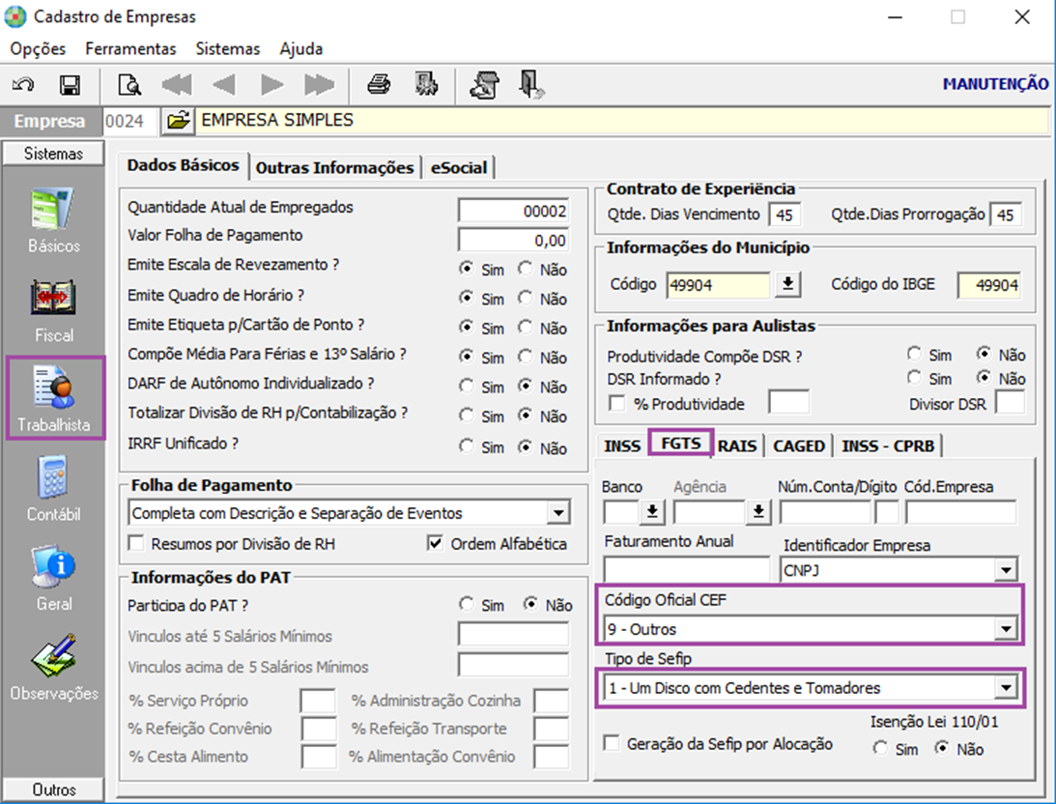Click the Outros sidebar button
This screenshot has width=1056, height=804.
tap(54, 790)
